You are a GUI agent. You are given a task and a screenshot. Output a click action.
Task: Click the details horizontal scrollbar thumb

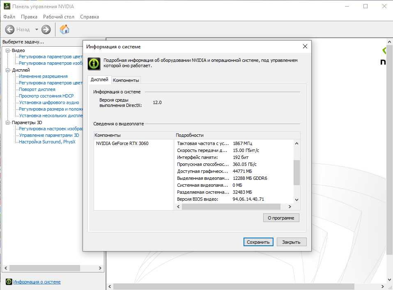(231, 206)
